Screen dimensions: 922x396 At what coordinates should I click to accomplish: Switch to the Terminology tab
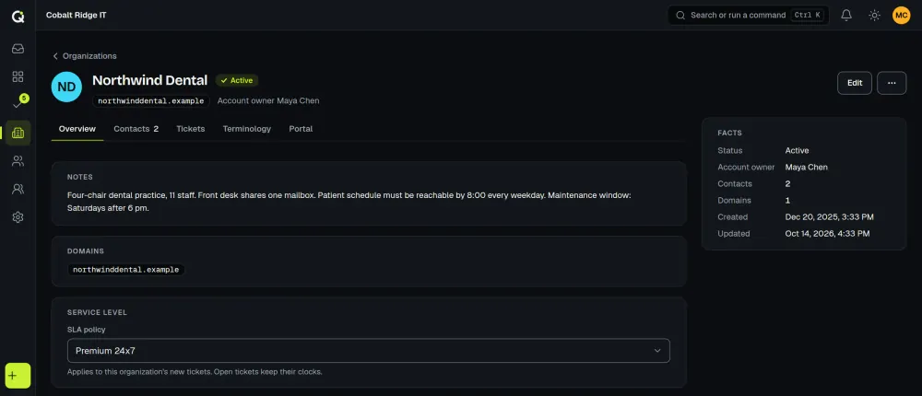[246, 129]
